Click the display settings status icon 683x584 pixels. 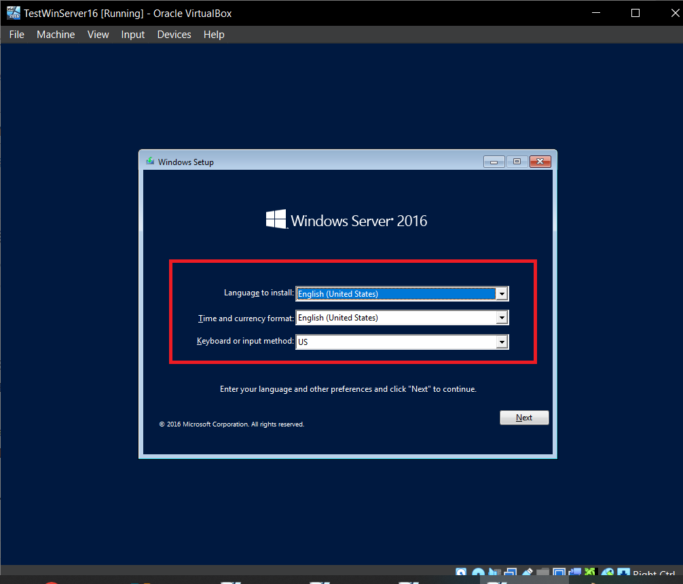pyautogui.click(x=559, y=574)
